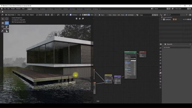Open the 3D viewport View menu
Image resolution: width=192 pixels, height=108 pixels.
[x=19, y=15]
